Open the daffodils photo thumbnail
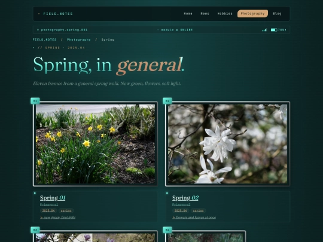323x242 pixels. tap(95, 144)
